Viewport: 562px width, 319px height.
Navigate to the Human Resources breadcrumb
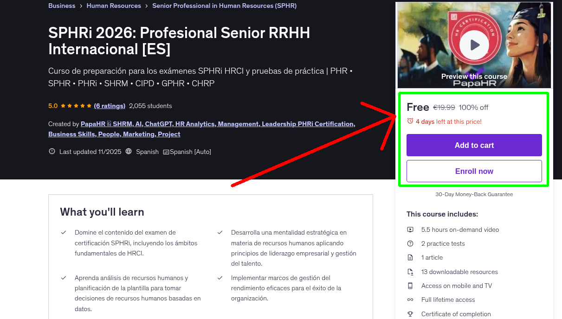(114, 6)
